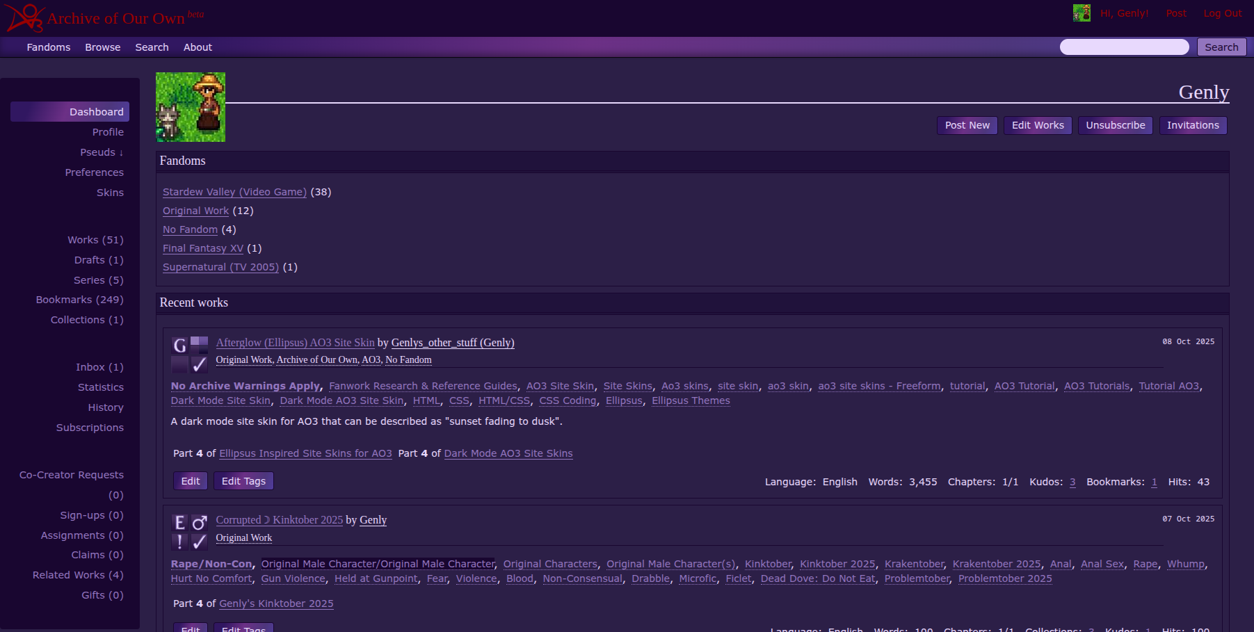Click the warning exclamation icon on Corrupted
Image resolution: width=1254 pixels, height=632 pixels.
[180, 542]
